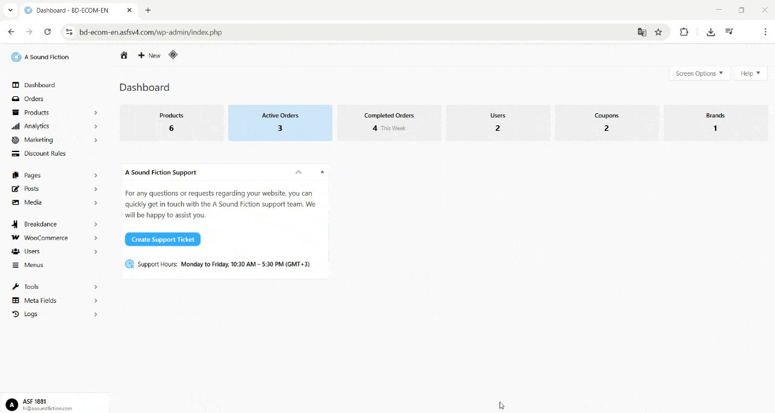
Task: Open the browser extensions icon
Action: 684,31
